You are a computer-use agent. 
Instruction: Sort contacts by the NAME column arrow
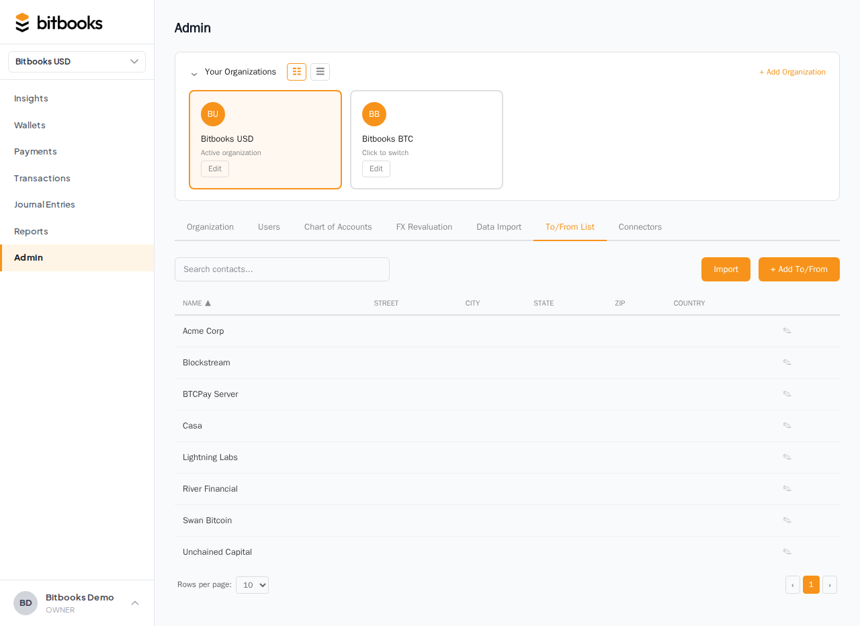pos(208,303)
